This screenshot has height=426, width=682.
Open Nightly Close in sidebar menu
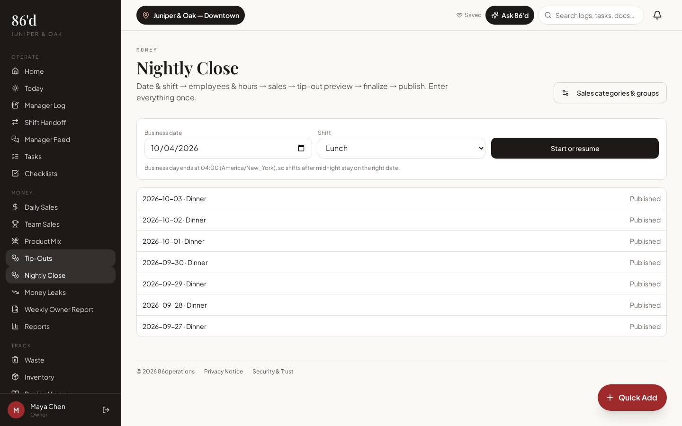(61, 275)
